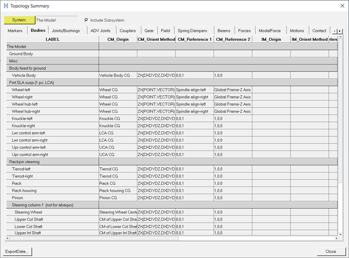Select the Tierod-left label cell
Screen dimensions: 349x258
click(52, 169)
